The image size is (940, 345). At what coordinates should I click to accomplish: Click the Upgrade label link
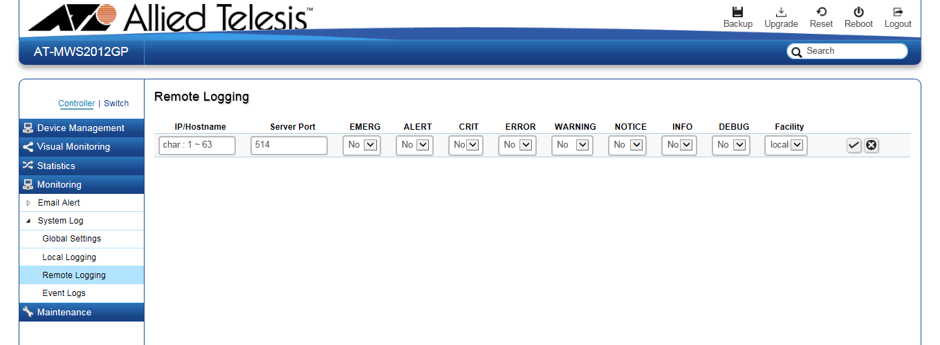[781, 24]
